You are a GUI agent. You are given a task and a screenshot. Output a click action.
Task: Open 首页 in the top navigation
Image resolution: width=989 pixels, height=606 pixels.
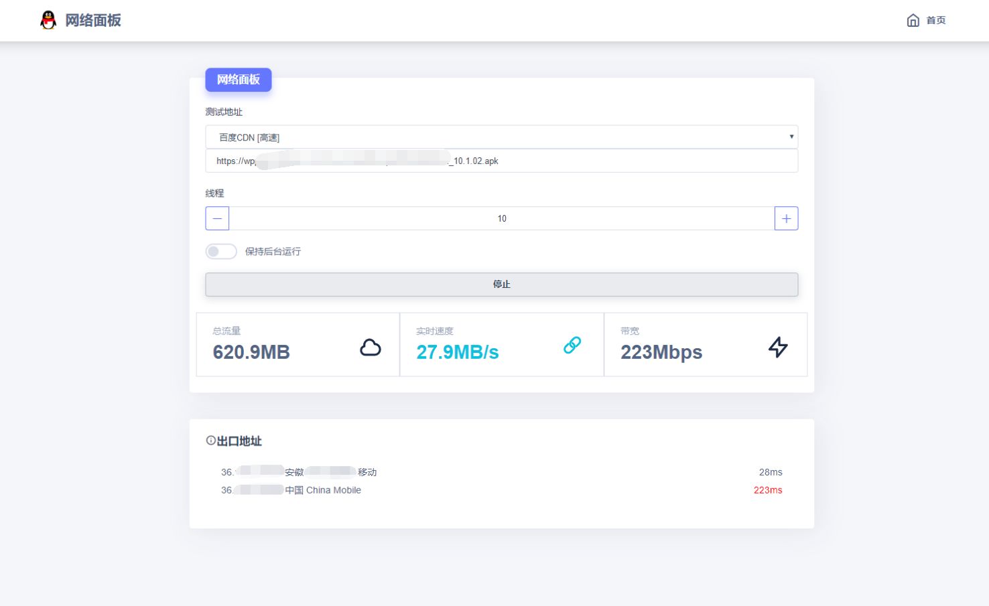935,20
